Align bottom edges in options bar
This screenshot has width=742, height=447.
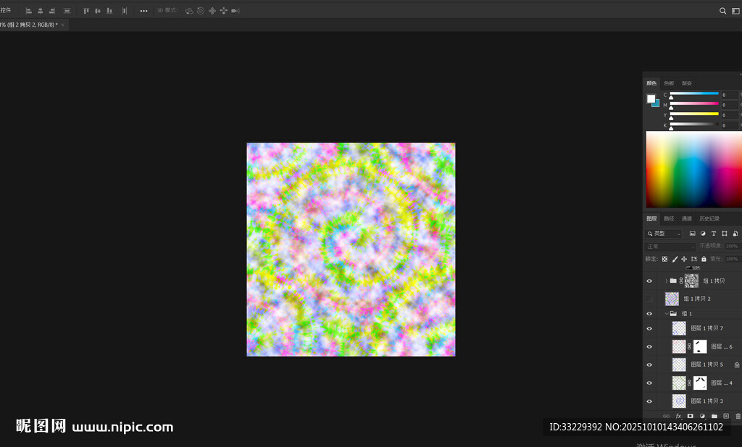click(109, 10)
